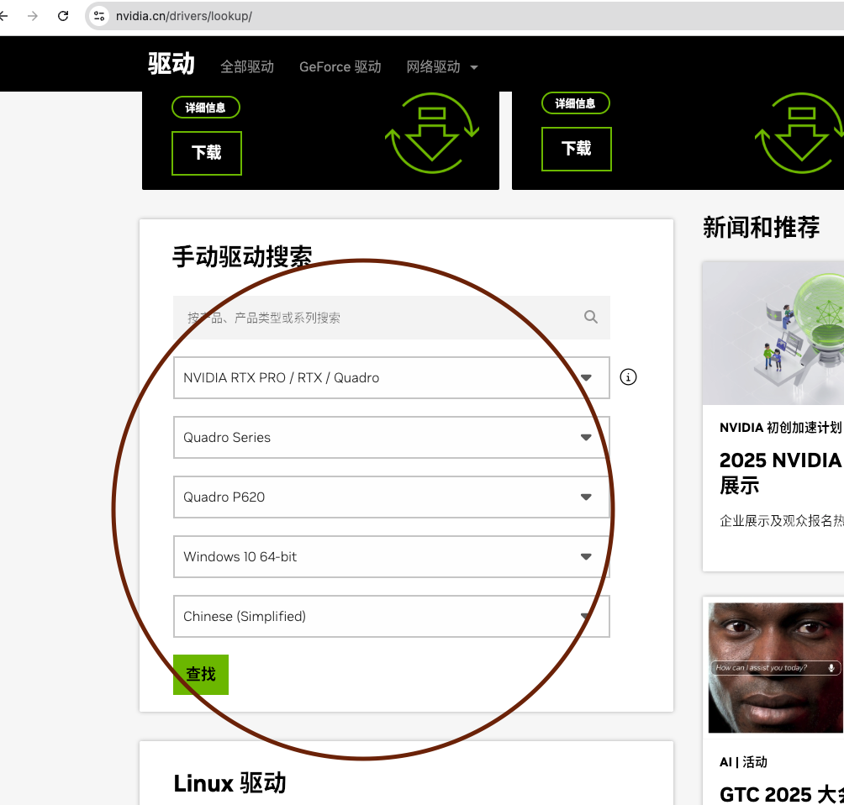Open the 2025 NVIDIA 展示 news headline
This screenshot has width=844, height=805.
(782, 472)
